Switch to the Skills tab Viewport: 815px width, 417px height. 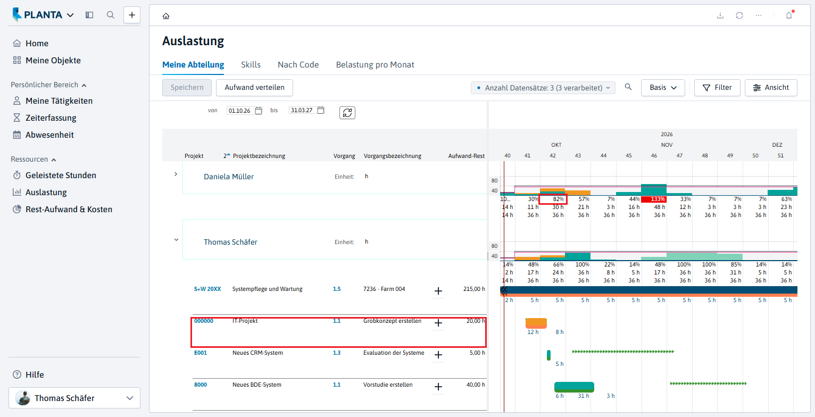(x=251, y=65)
